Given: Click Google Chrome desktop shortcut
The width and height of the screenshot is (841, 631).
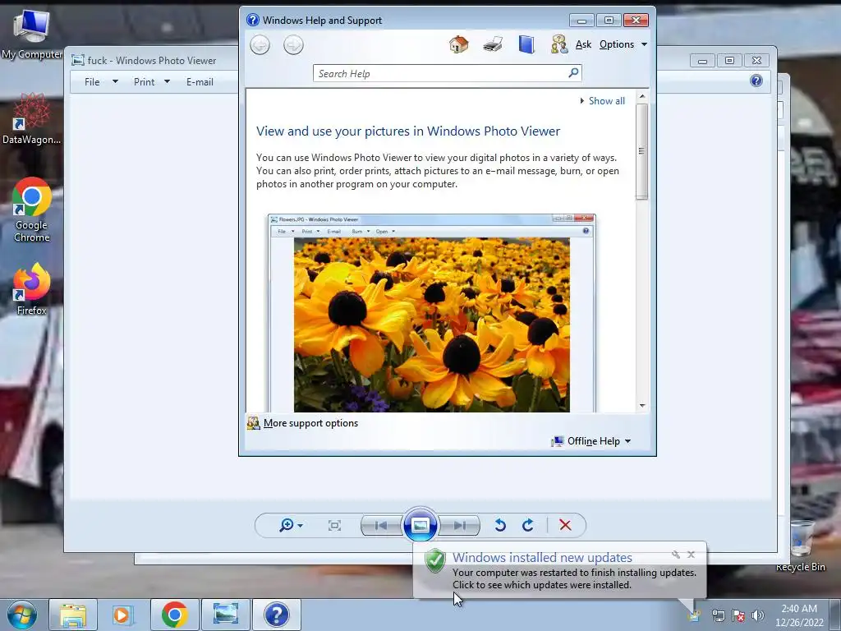Looking at the screenshot, I should click(32, 210).
